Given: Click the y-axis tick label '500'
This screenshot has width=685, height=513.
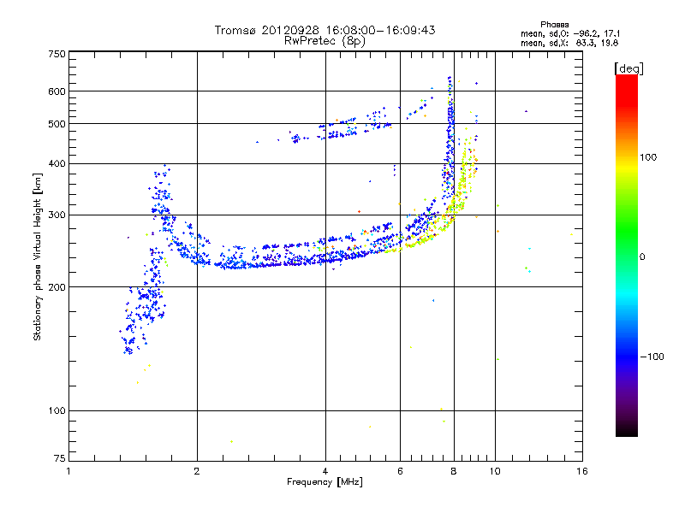Looking at the screenshot, I should (x=57, y=124).
